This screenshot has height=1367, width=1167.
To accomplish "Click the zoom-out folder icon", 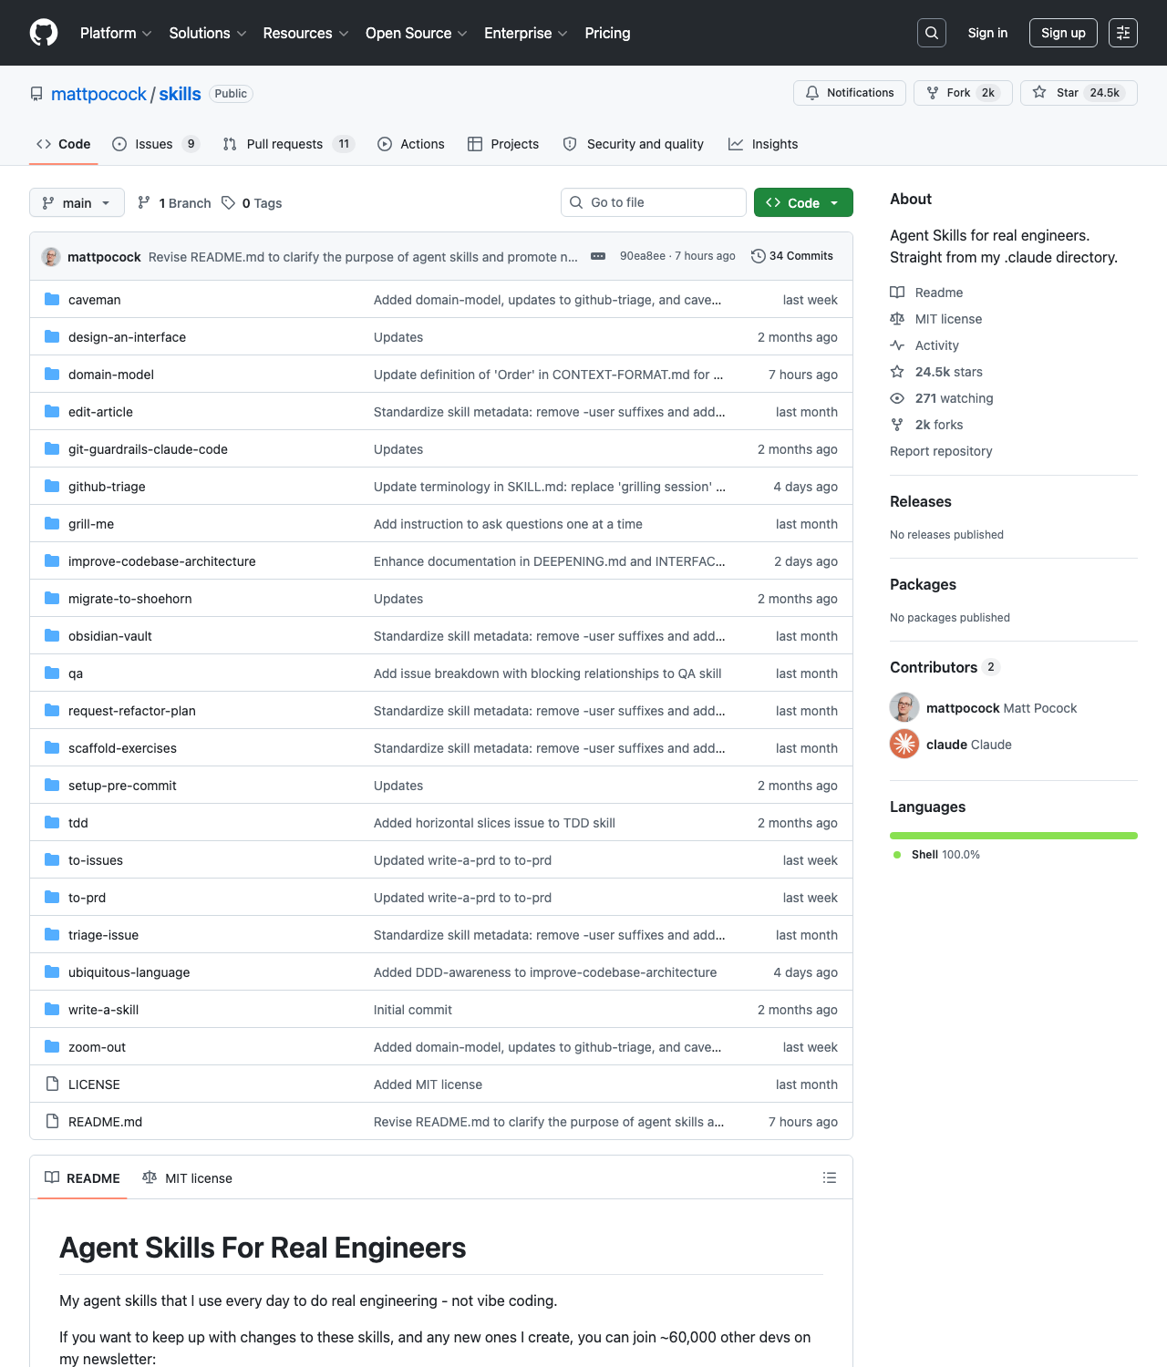I will [x=52, y=1047].
